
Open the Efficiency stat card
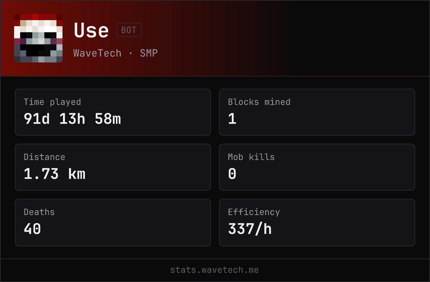point(317,223)
